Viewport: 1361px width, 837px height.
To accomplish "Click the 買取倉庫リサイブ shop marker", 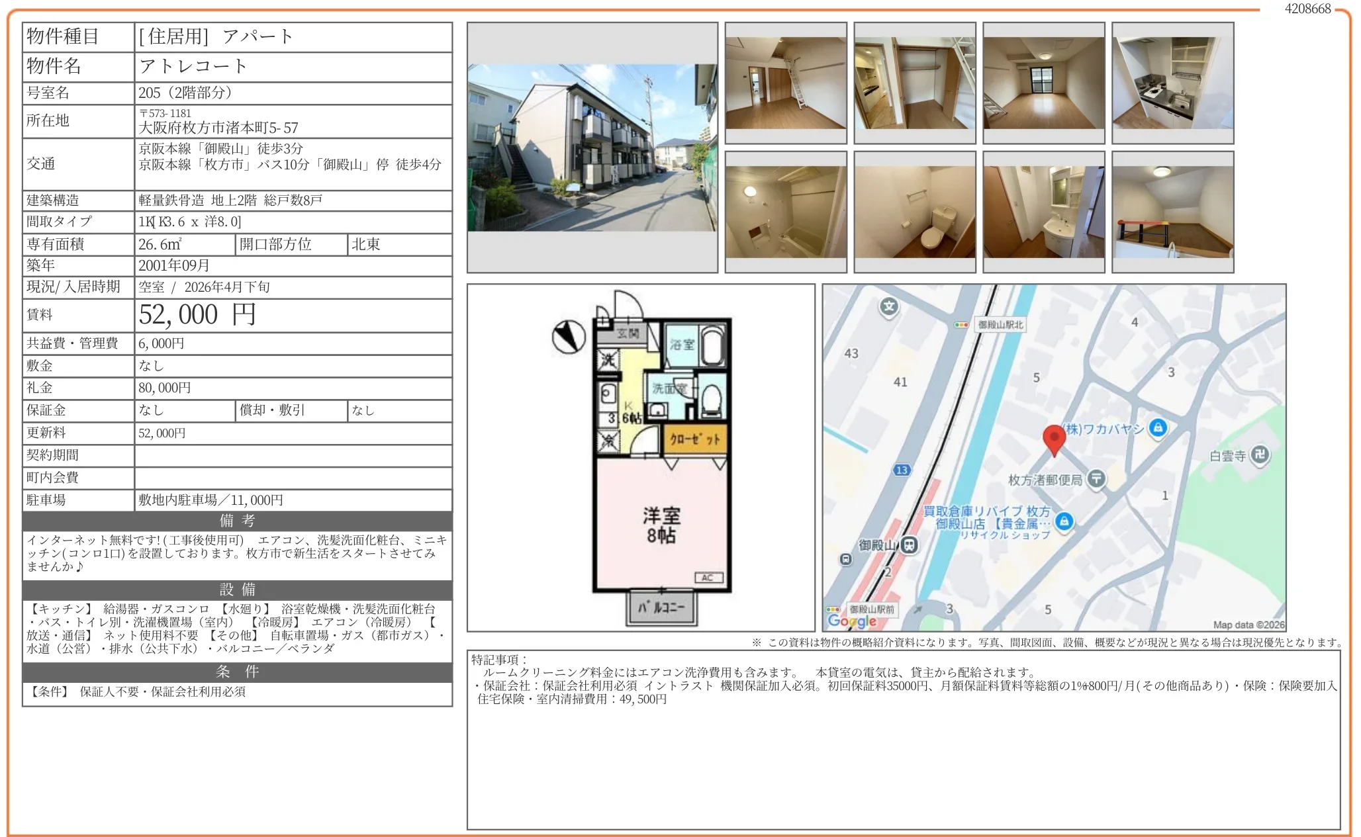I will pyautogui.click(x=1064, y=521).
